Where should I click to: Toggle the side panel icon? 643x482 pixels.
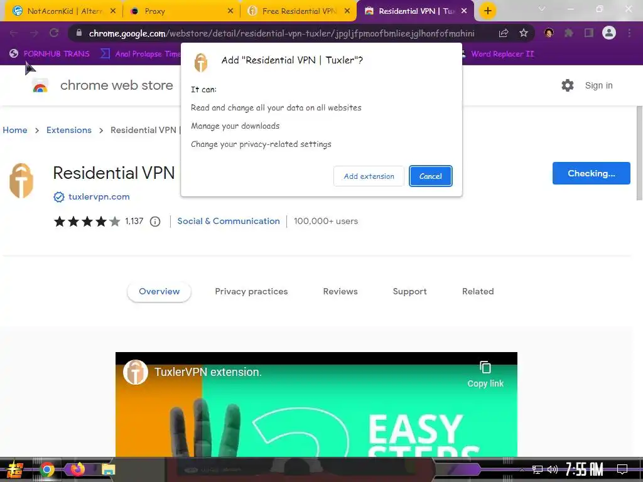click(x=589, y=33)
